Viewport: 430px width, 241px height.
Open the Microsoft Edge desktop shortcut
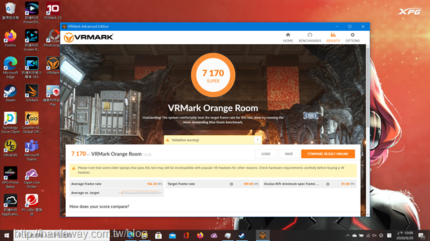(x=10, y=68)
